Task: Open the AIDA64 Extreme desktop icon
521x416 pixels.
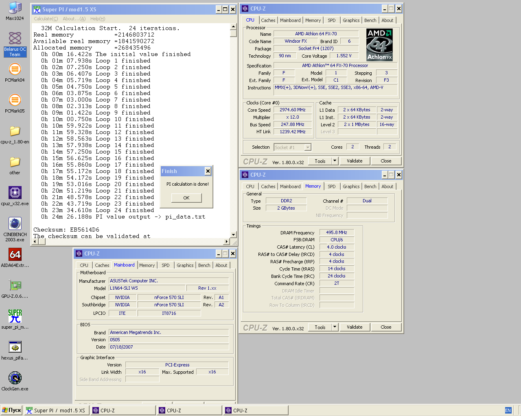Action: click(15, 258)
